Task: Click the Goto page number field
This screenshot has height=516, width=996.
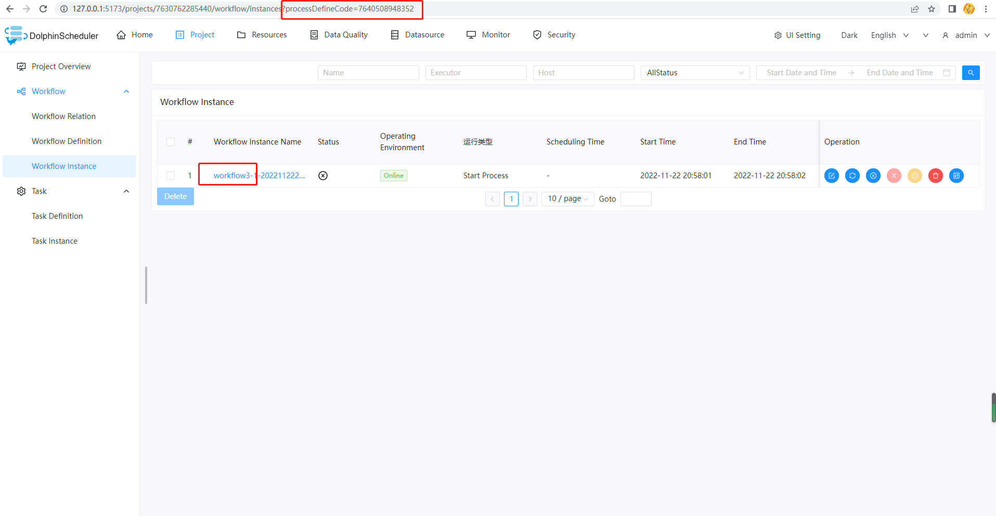Action: pos(636,199)
